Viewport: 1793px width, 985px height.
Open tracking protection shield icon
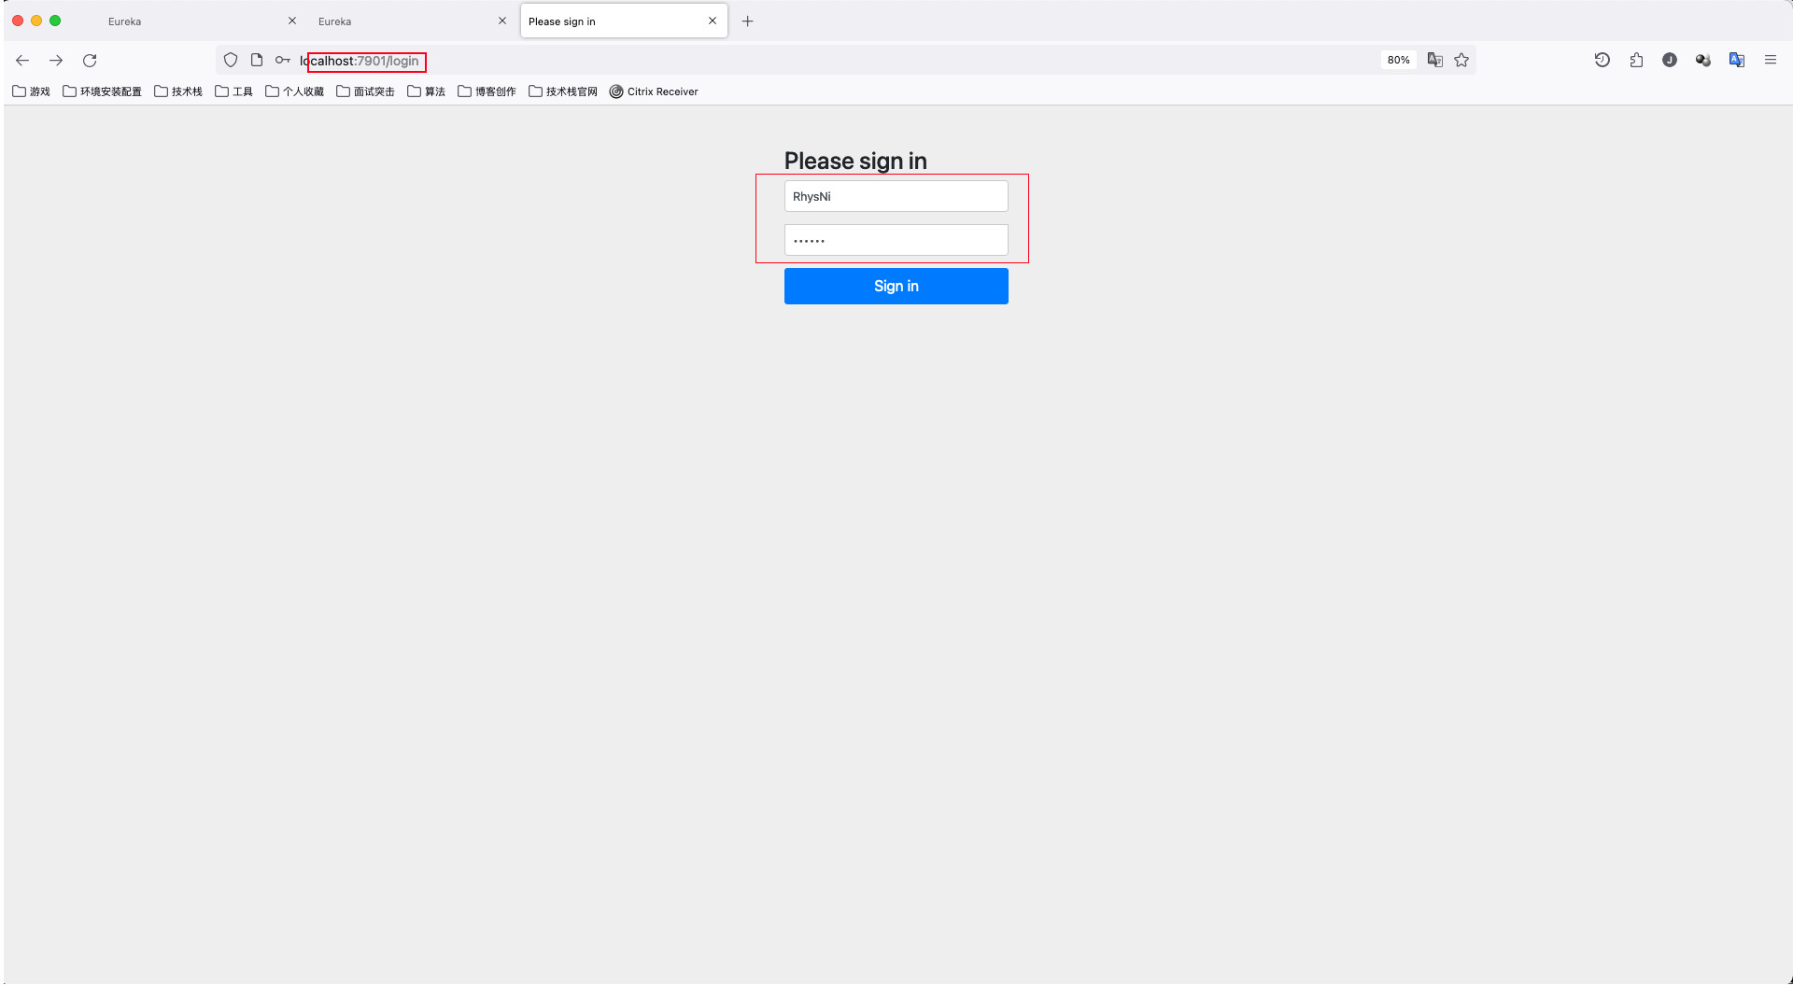(x=231, y=61)
